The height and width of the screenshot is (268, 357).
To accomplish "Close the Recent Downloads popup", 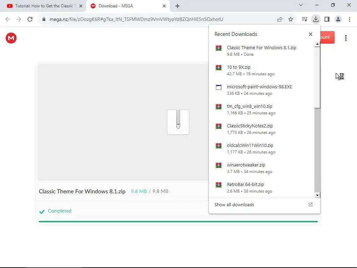I will (311, 34).
